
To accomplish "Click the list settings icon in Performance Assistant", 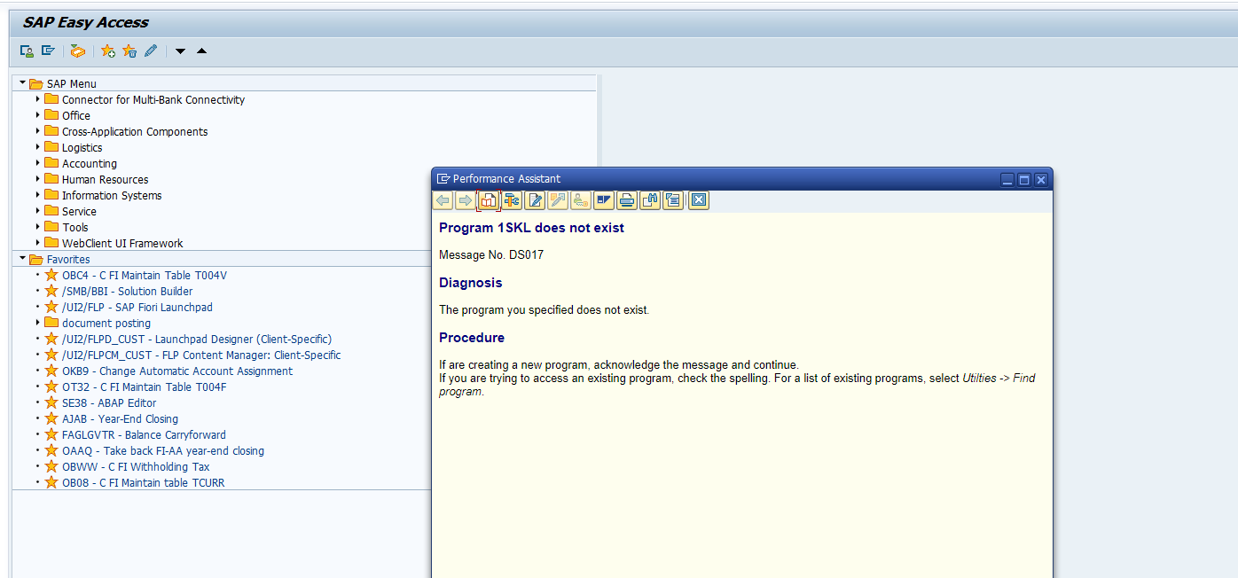I will (x=673, y=200).
